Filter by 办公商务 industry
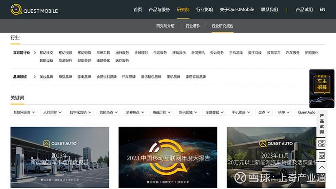The width and height of the screenshot is (336, 189). 217,53
